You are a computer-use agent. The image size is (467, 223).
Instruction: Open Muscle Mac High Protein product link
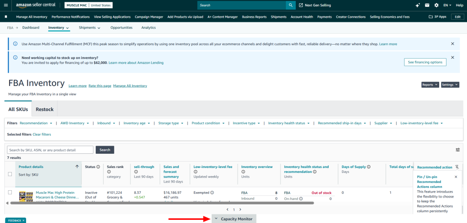pos(57,195)
